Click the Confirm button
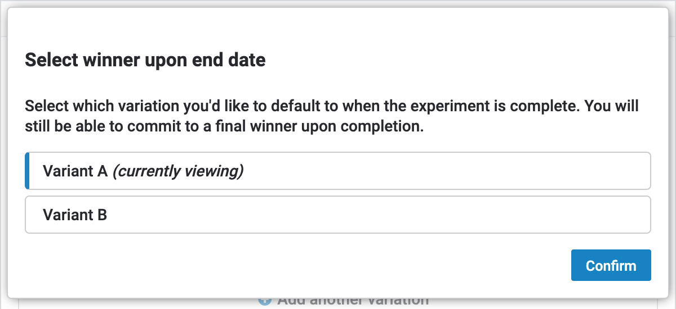 (x=611, y=265)
